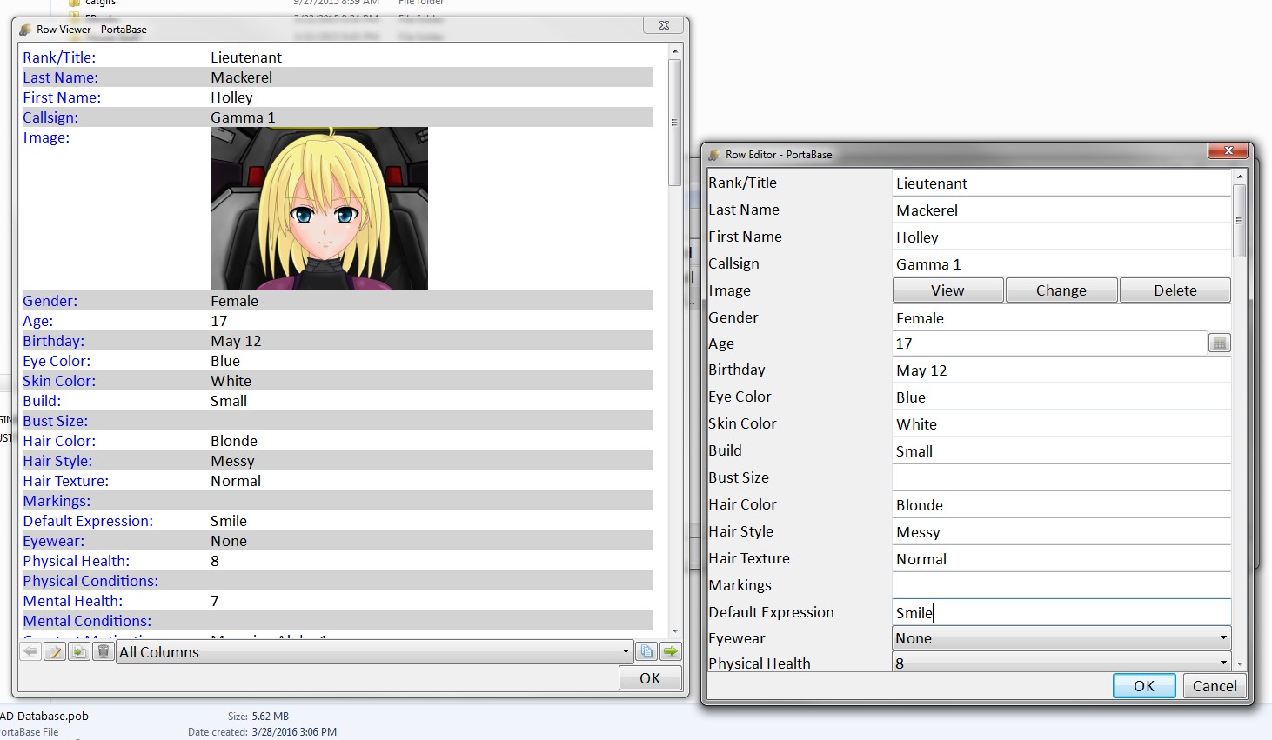1272x740 pixels.
Task: Open the Eyewear dropdown showing None
Action: pyautogui.click(x=1061, y=638)
